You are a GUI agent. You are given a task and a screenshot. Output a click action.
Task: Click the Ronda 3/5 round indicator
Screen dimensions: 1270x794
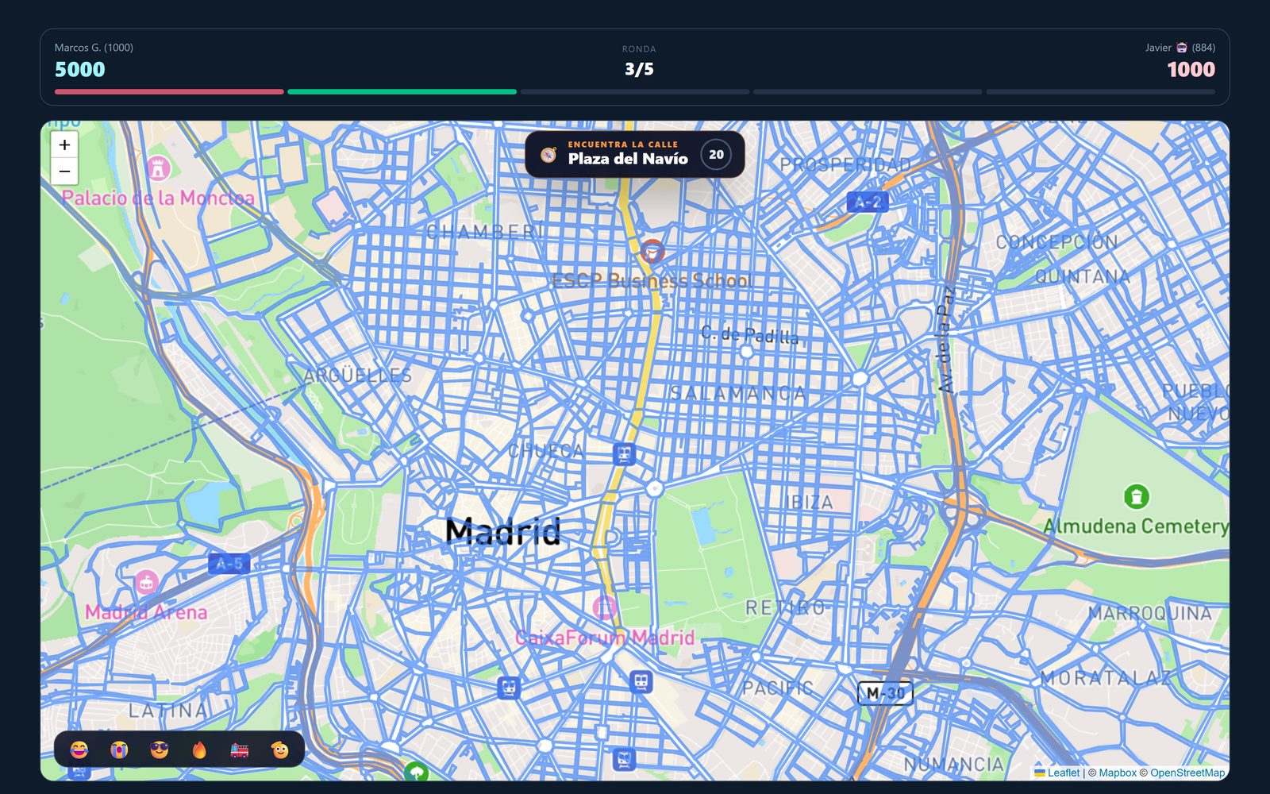[x=639, y=62]
